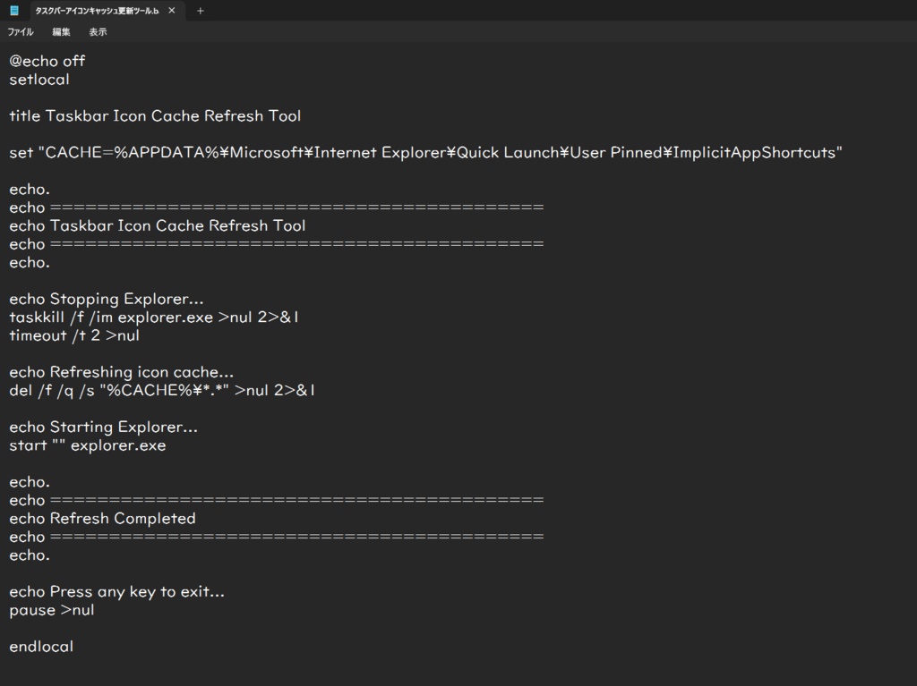Close the タスクバーアイコンキャッシュ更新ツール tab
Image resolution: width=917 pixels, height=686 pixels.
[171, 11]
